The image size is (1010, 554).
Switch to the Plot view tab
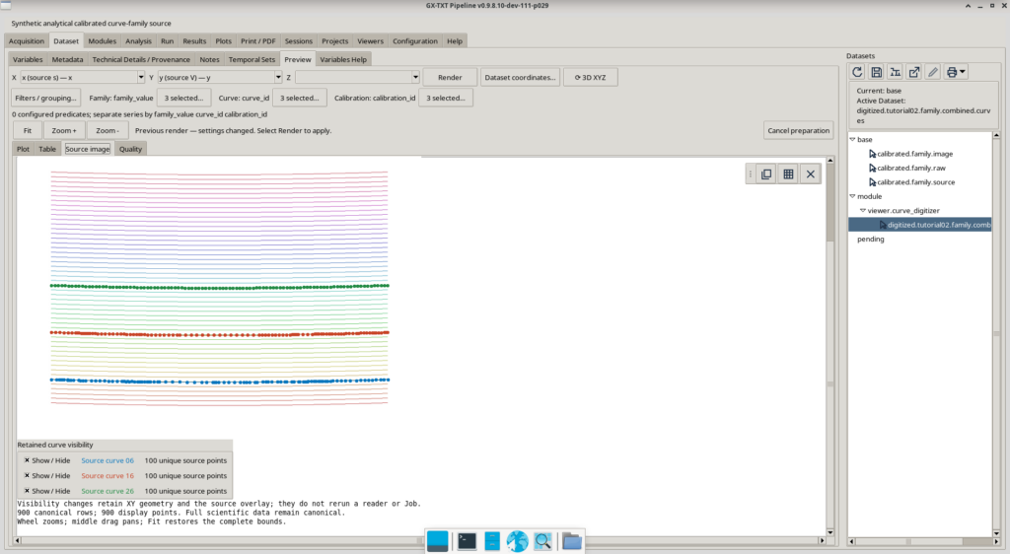24,149
